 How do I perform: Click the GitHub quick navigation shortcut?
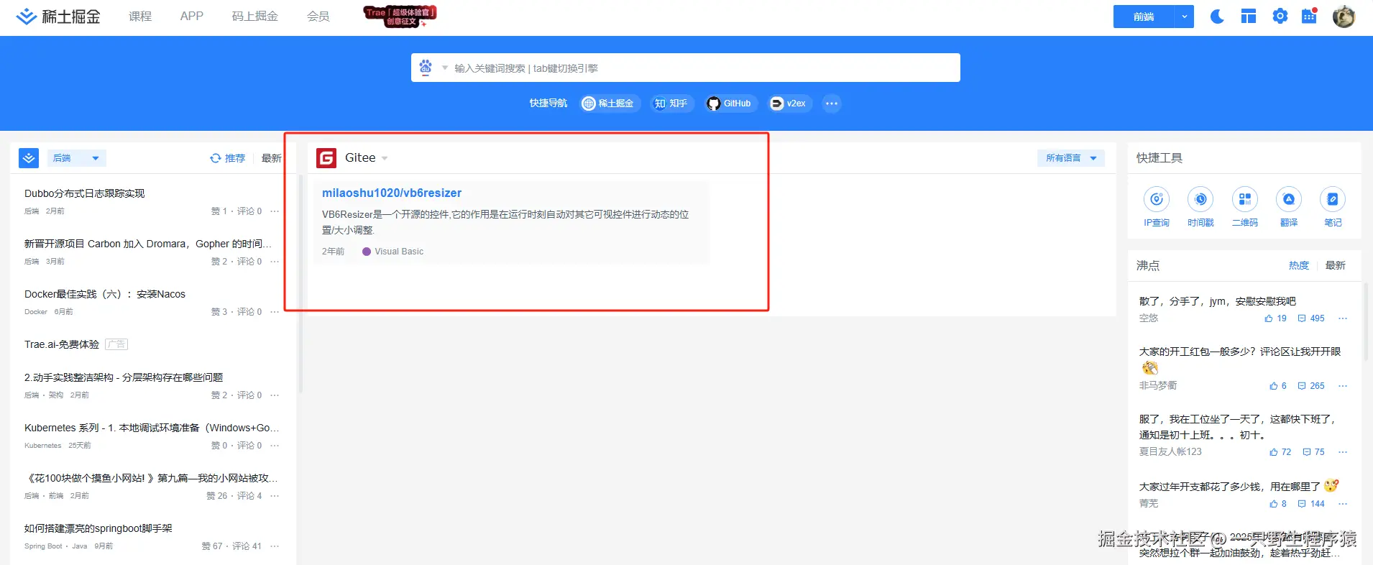point(730,104)
